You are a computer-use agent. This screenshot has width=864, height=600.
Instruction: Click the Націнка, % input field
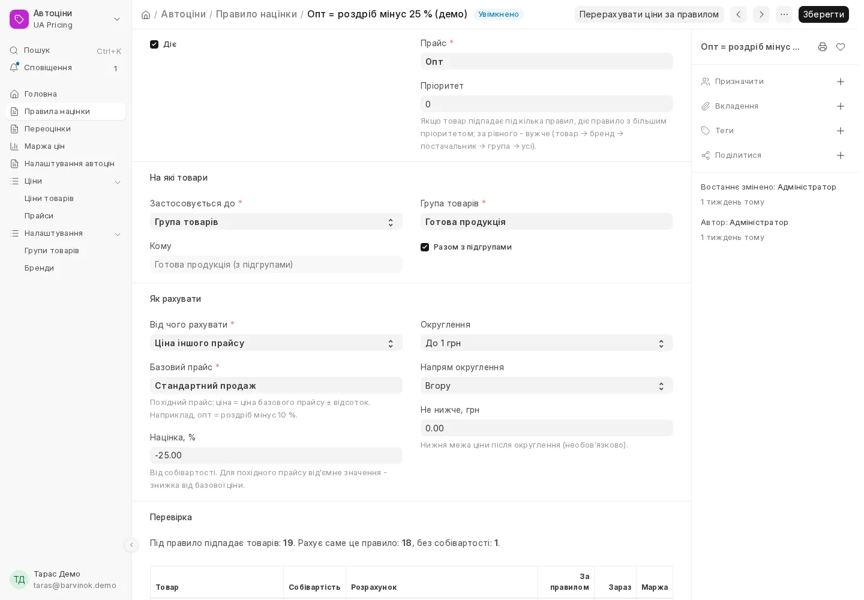[276, 455]
